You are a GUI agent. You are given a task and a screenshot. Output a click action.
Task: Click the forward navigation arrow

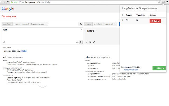point(4,2)
